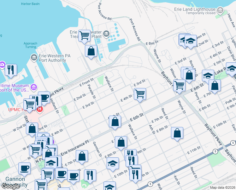This screenshot has height=190, width=236.
Task: Click the Harbor Basin label
Action: click(x=30, y=4)
